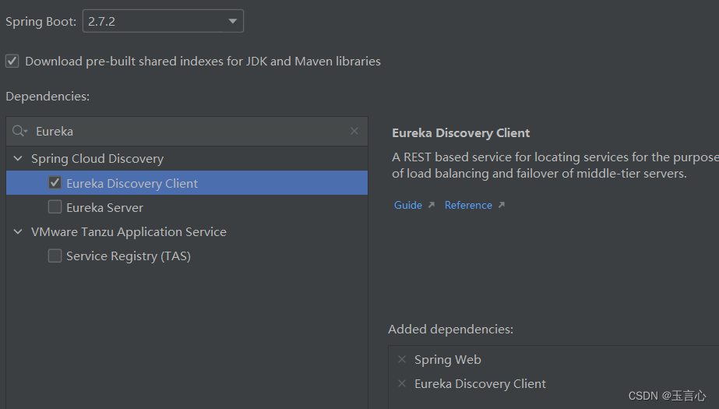Screen dimensions: 719x409
Task: Collapse the VMware Tanzu Application Service group
Action: (18, 232)
